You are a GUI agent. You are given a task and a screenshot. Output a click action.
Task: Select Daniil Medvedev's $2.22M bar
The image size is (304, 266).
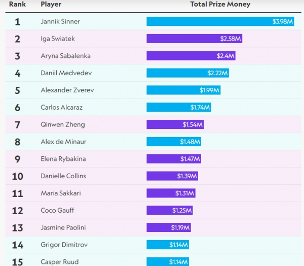tap(188, 73)
